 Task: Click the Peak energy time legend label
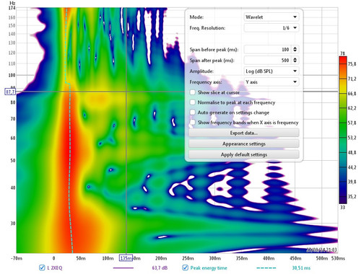click(x=209, y=268)
